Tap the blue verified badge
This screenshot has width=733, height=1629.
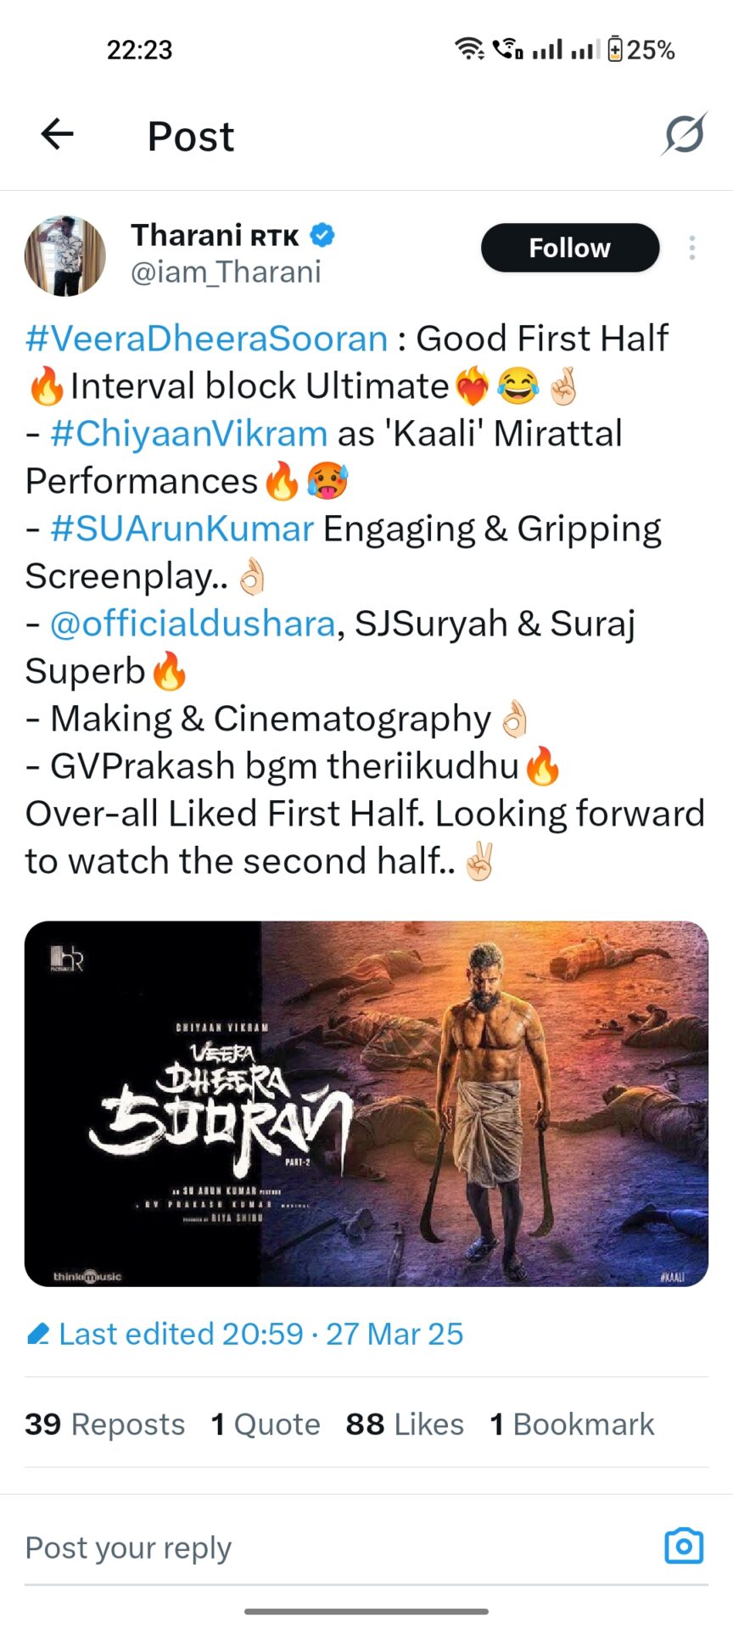(x=322, y=235)
